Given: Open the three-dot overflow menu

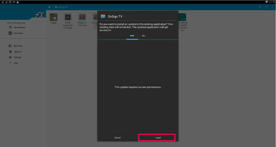Looking at the screenshot, I should click(x=272, y=7).
